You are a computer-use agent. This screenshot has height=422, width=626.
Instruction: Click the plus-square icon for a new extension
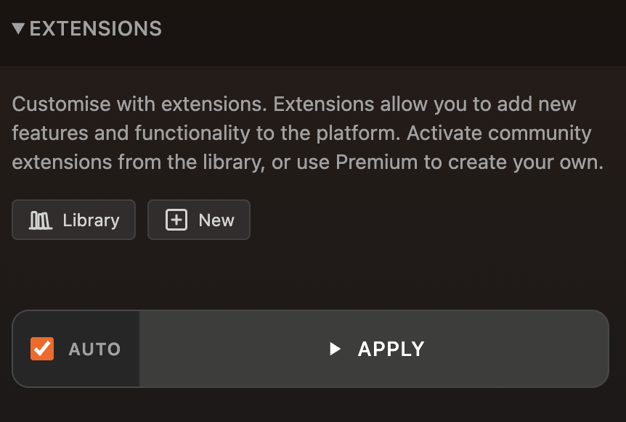[x=176, y=220]
